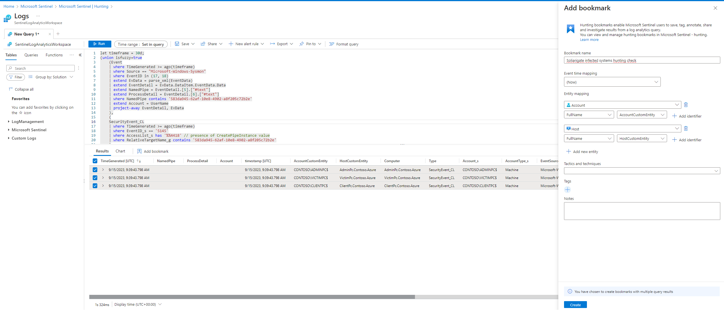The width and height of the screenshot is (724, 310).
Task: Open Display time UTC dropdown
Action: click(x=138, y=304)
